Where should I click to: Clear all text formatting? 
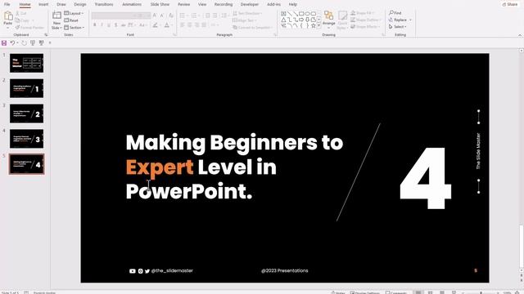click(171, 16)
